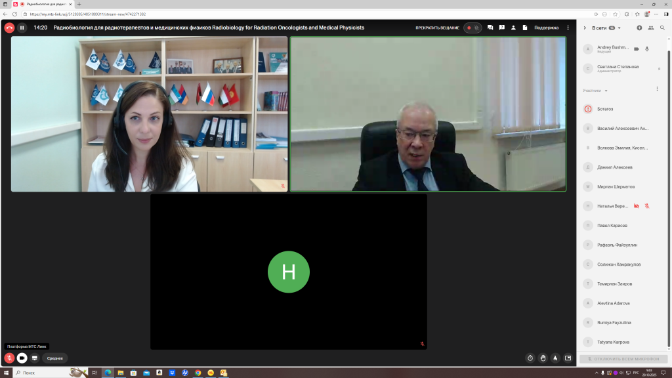The height and width of the screenshot is (378, 672).
Task: Open the three-dot menu in meeting header
Action: pyautogui.click(x=568, y=28)
